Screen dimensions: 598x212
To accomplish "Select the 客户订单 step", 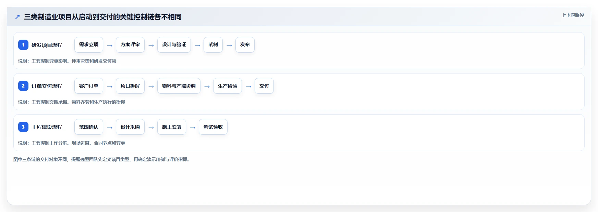I will coord(89,86).
